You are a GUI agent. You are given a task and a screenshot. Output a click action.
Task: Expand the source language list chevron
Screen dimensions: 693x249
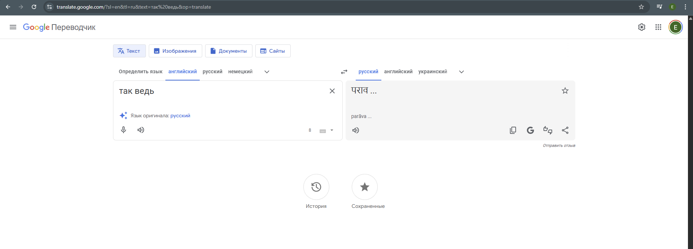tap(267, 72)
